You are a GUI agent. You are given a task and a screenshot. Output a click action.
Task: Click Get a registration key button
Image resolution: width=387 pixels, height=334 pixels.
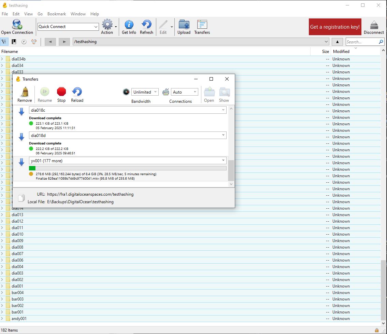[x=335, y=27]
